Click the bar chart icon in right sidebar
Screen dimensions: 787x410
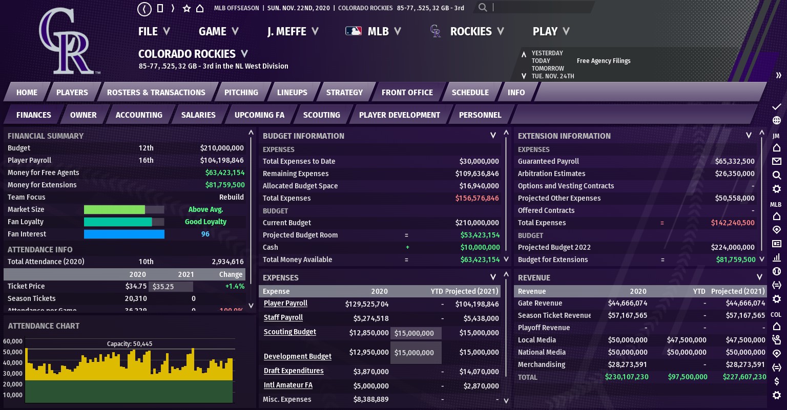click(x=777, y=257)
